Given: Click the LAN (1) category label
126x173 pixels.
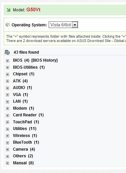Looking at the screenshot, I should tap(20, 101).
